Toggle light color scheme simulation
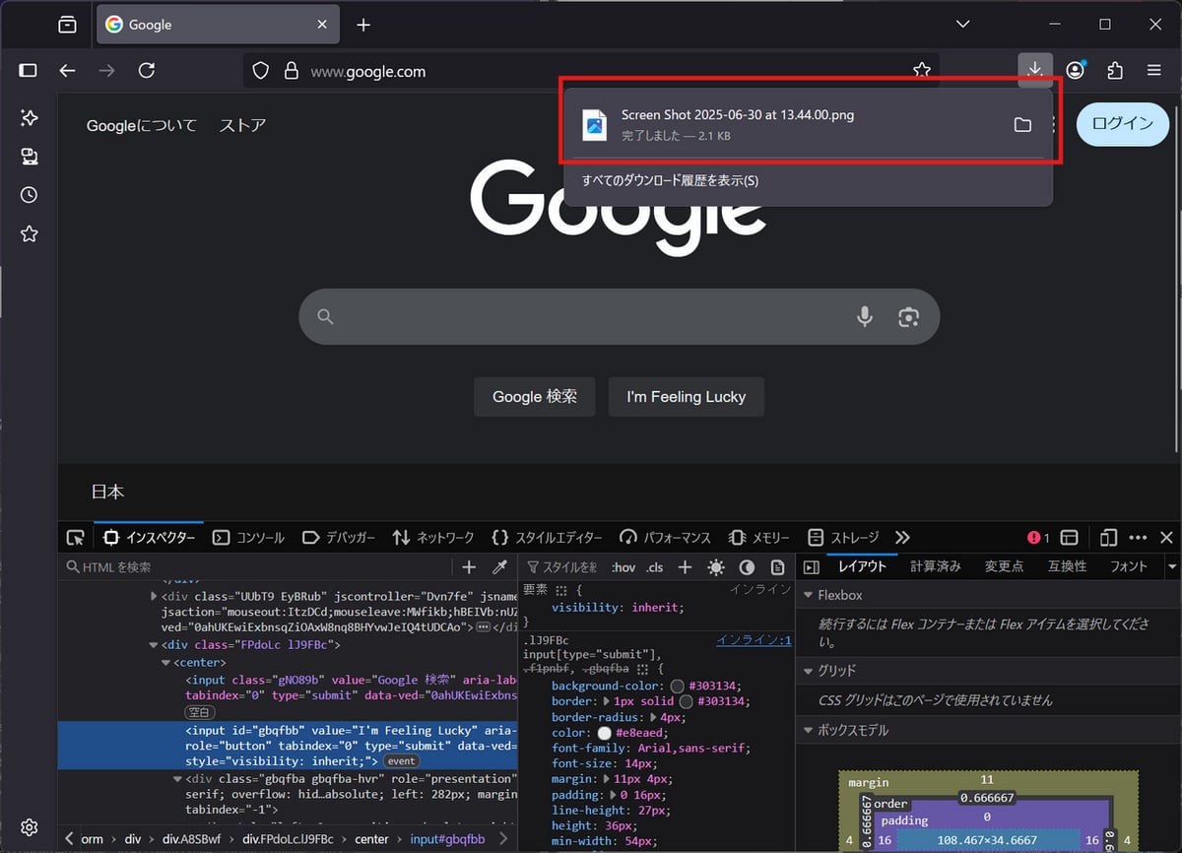1182x853 pixels. (716, 567)
